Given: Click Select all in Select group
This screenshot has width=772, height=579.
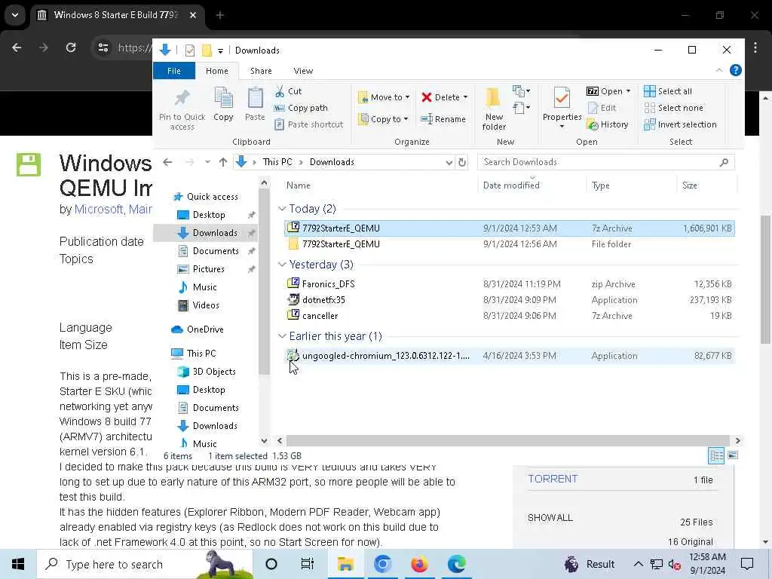Looking at the screenshot, I should coord(668,91).
